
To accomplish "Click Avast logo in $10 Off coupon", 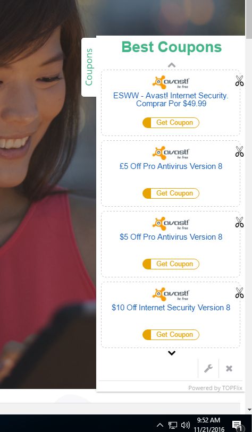I will tap(171, 294).
